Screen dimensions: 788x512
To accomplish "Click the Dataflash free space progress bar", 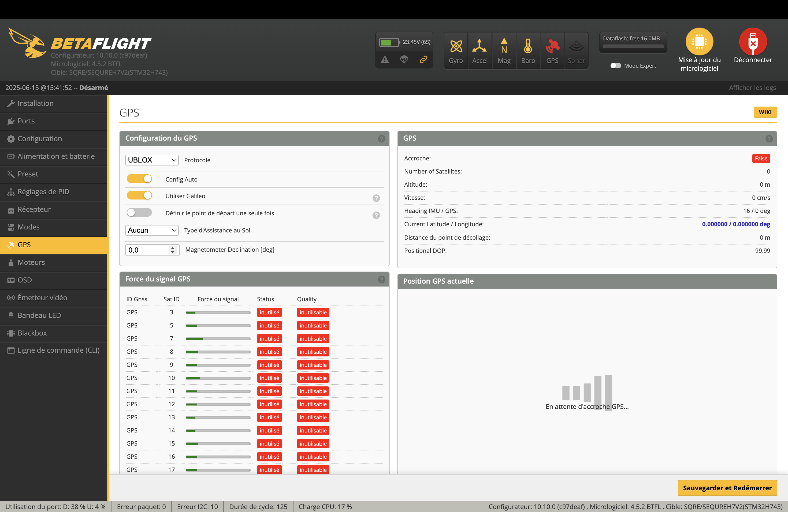I will pos(633,47).
